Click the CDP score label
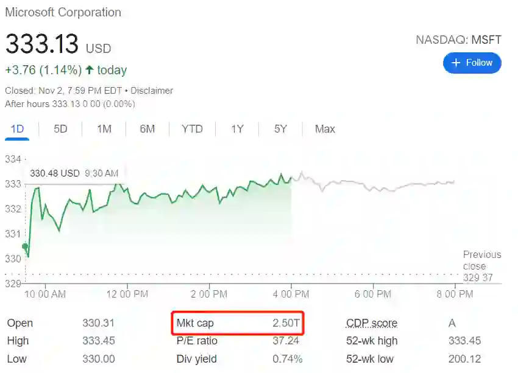Screen dimensions: 518x373 [x=371, y=323]
